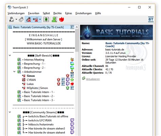Click the server name link in info panel
The width and height of the screenshot is (161, 136).
127,45
